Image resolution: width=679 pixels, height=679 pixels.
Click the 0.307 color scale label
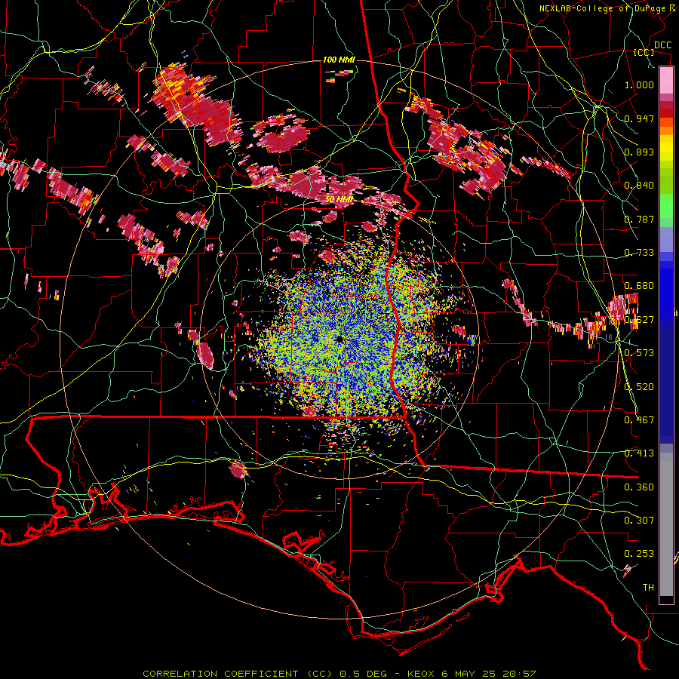[x=639, y=521]
